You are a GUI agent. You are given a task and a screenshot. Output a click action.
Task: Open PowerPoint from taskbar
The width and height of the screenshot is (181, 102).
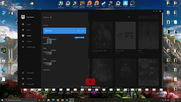[x=62, y=100]
